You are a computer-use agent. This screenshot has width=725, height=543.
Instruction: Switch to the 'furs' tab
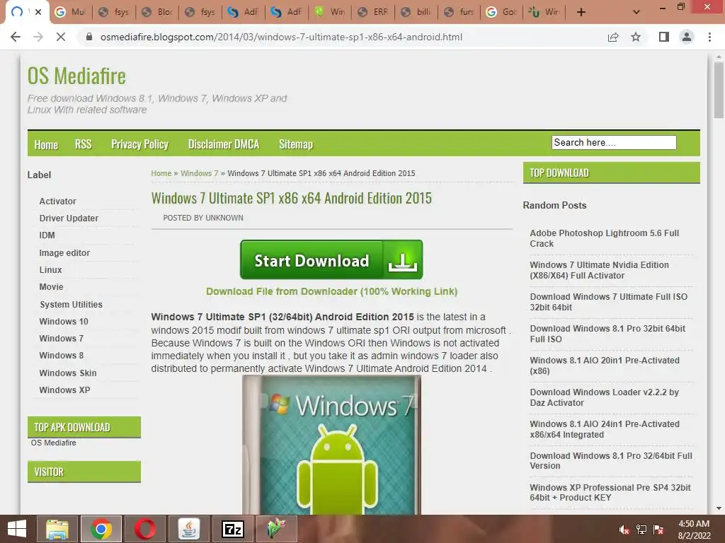(459, 12)
